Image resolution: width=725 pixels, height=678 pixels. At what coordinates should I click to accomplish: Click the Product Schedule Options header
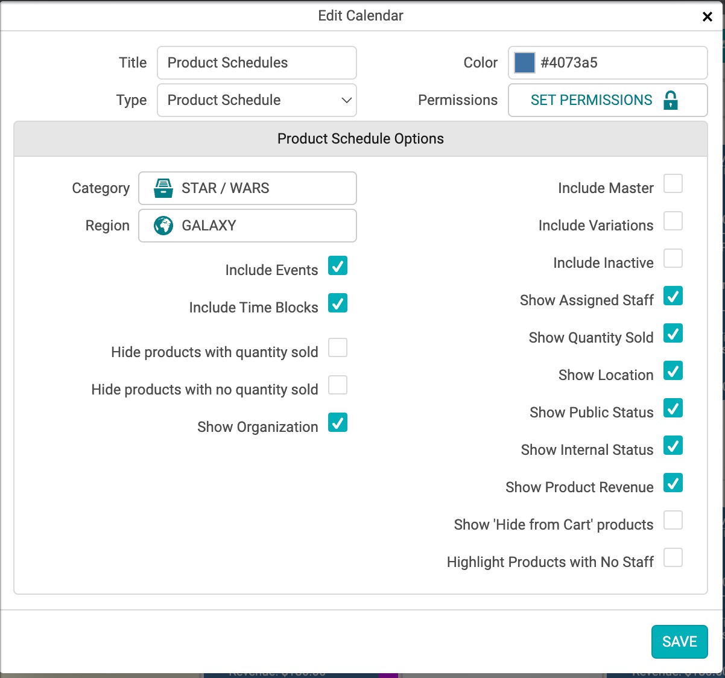(361, 139)
